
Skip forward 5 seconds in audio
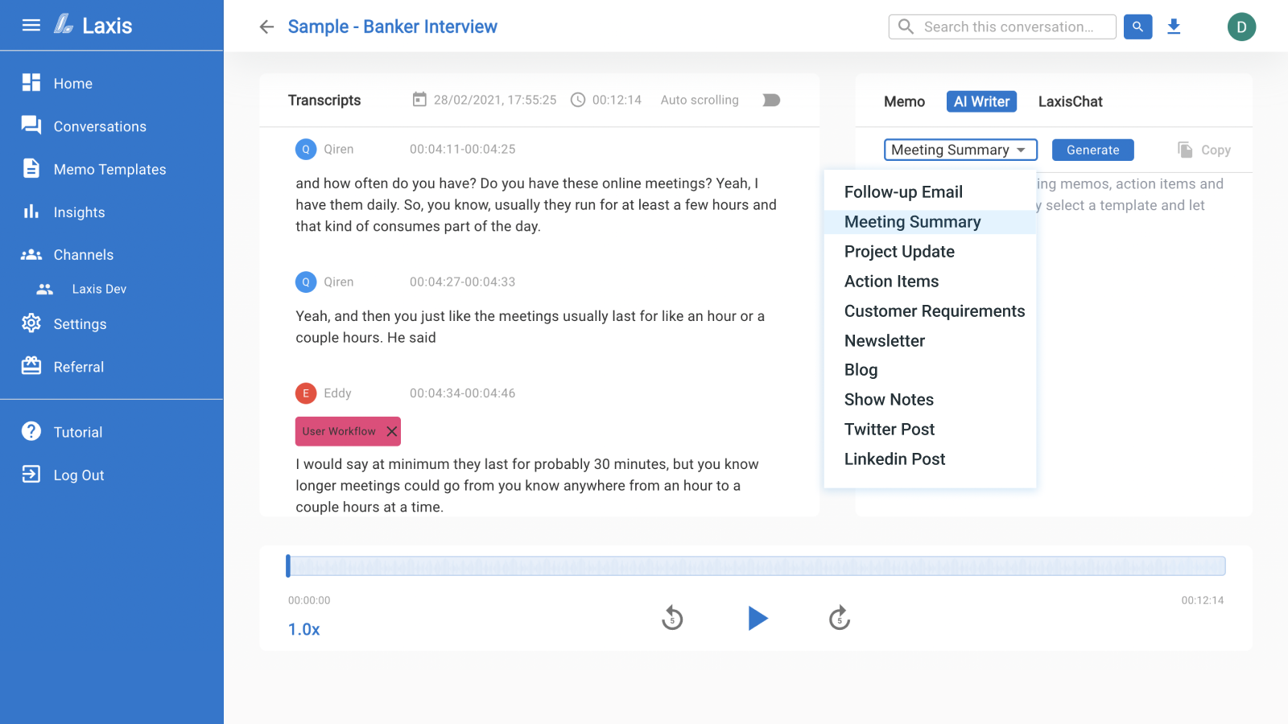click(840, 618)
